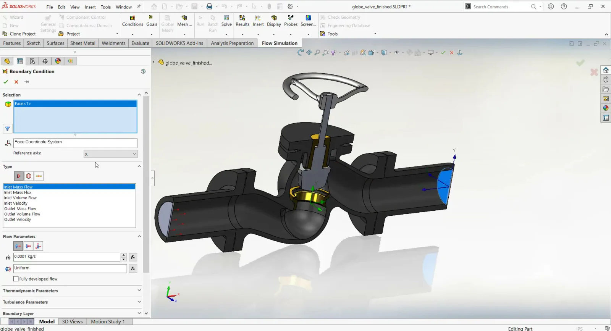Click the Solve icon
The height and width of the screenshot is (331, 611).
pyautogui.click(x=226, y=21)
